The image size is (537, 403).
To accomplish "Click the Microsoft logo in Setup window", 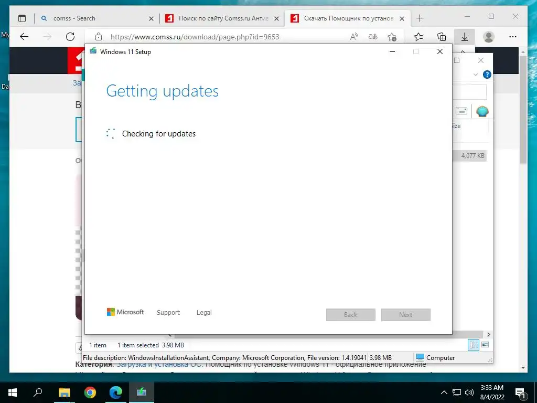I will coord(125,312).
